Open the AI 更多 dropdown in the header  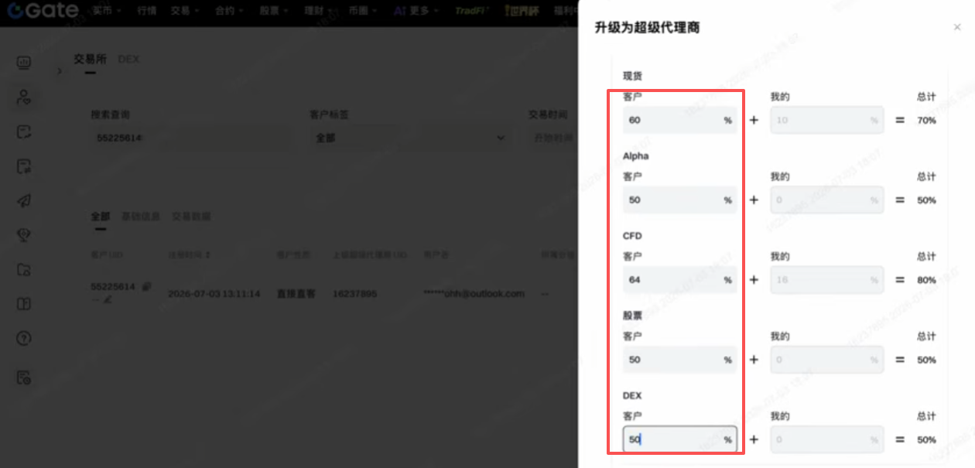tap(416, 11)
